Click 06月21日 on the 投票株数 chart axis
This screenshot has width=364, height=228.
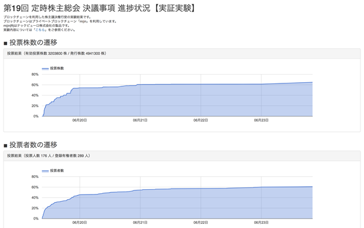[140, 120]
